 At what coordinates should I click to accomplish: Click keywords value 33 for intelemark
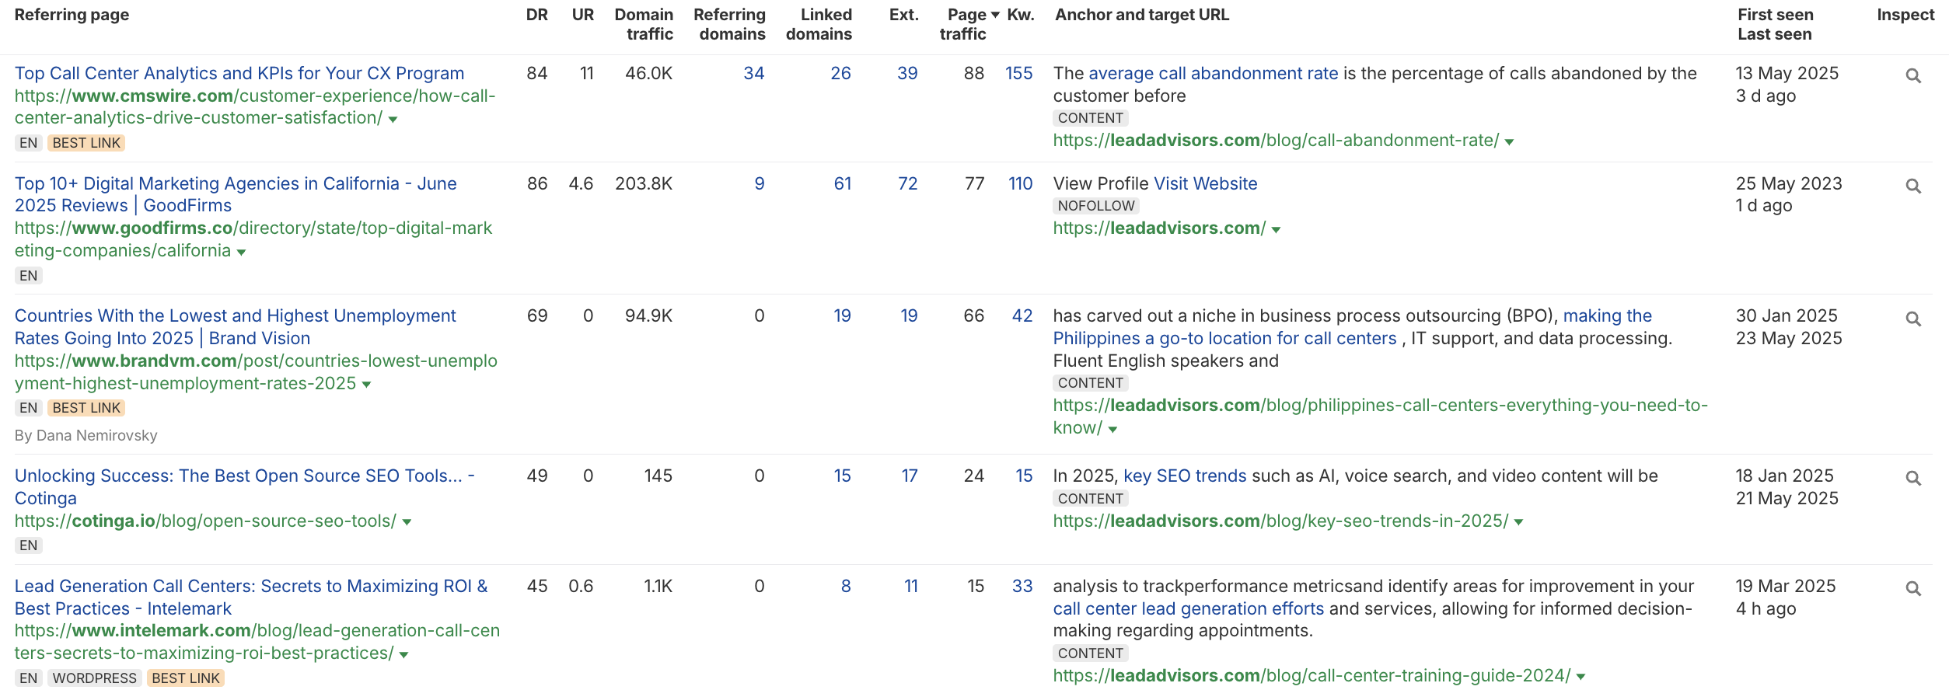pos(1022,586)
